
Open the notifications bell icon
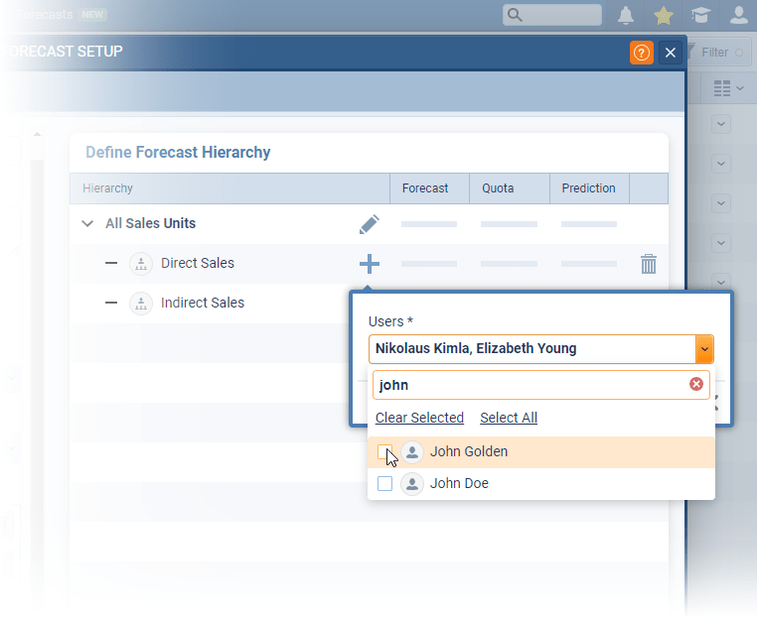(x=626, y=15)
